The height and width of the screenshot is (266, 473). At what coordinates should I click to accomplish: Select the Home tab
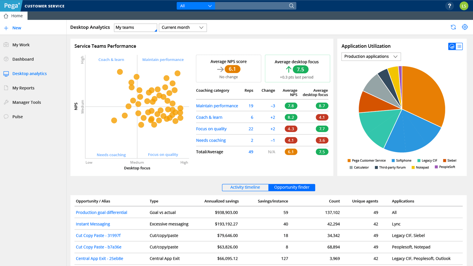(14, 16)
